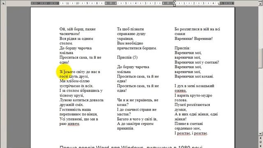Image resolution: width=263 pixels, height=148 pixels.
Task: Click the line 'Луною котиться довкола'
Action: click(x=81, y=100)
